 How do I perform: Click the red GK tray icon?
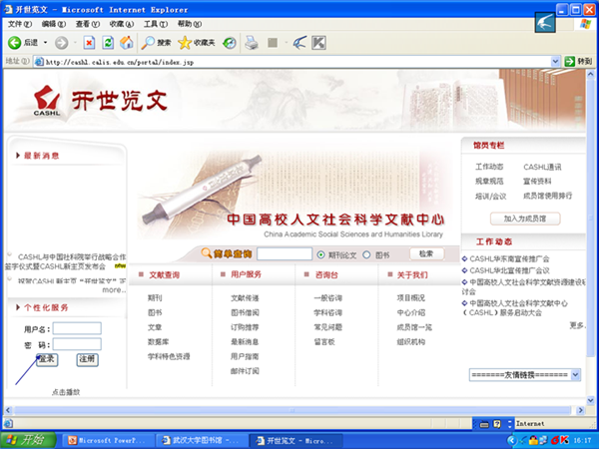(560, 440)
